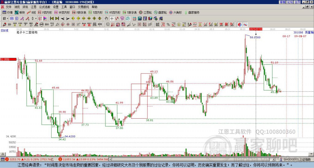Open the 江恩轮 Gann wheel
Screen dimensions: 314x168
(x=146, y=12)
